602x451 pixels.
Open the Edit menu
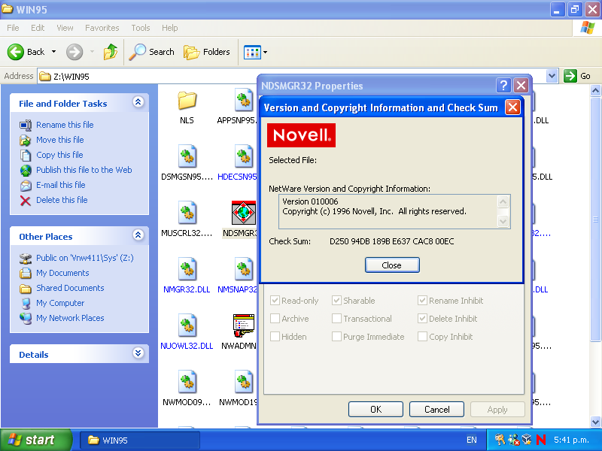tap(38, 28)
